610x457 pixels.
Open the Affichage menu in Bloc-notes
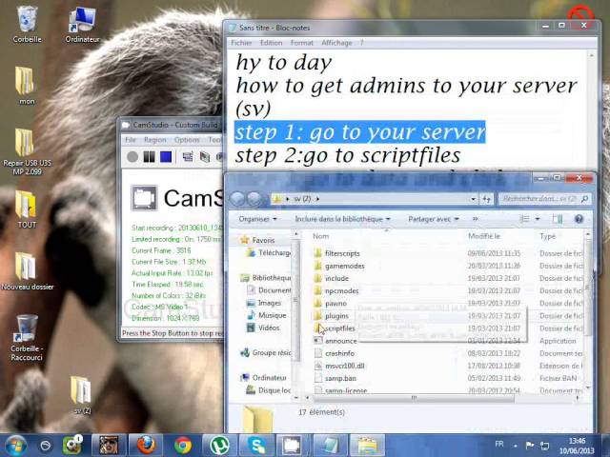[336, 43]
